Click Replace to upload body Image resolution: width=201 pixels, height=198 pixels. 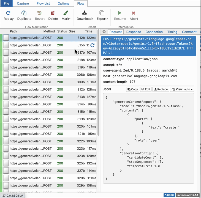161,89
